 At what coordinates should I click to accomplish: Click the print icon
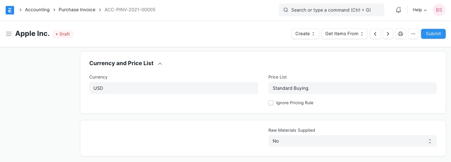pyautogui.click(x=401, y=34)
